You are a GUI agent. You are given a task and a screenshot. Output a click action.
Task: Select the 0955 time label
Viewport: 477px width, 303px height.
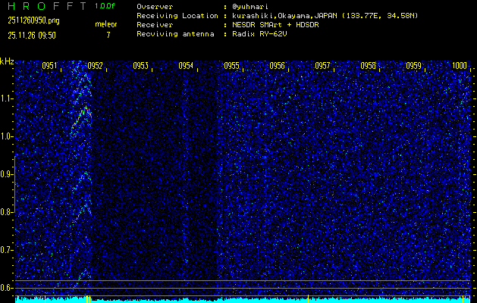[231, 66]
